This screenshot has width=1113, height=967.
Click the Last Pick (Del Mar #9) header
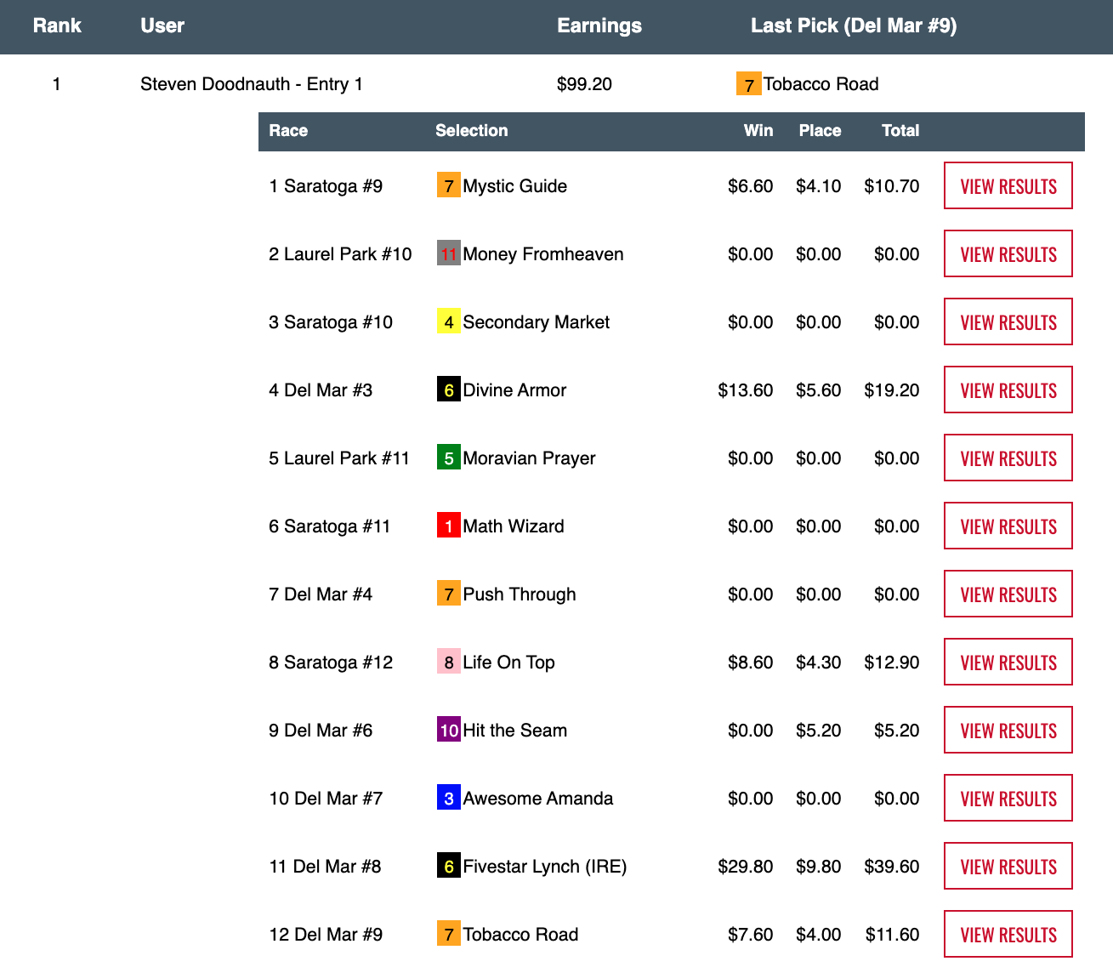853,26
